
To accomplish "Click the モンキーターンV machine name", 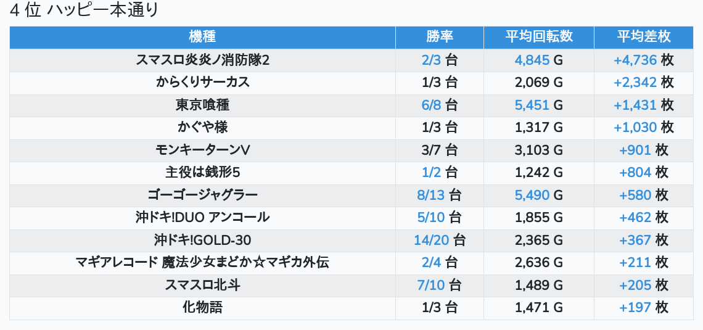I will pyautogui.click(x=202, y=150).
